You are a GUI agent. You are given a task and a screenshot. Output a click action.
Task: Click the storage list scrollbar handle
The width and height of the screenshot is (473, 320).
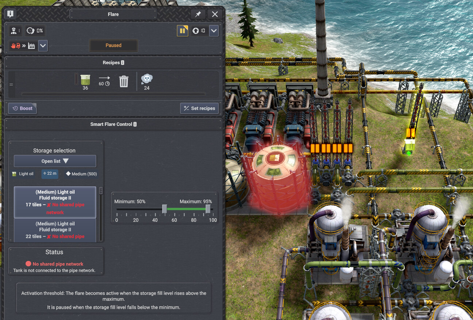click(101, 191)
